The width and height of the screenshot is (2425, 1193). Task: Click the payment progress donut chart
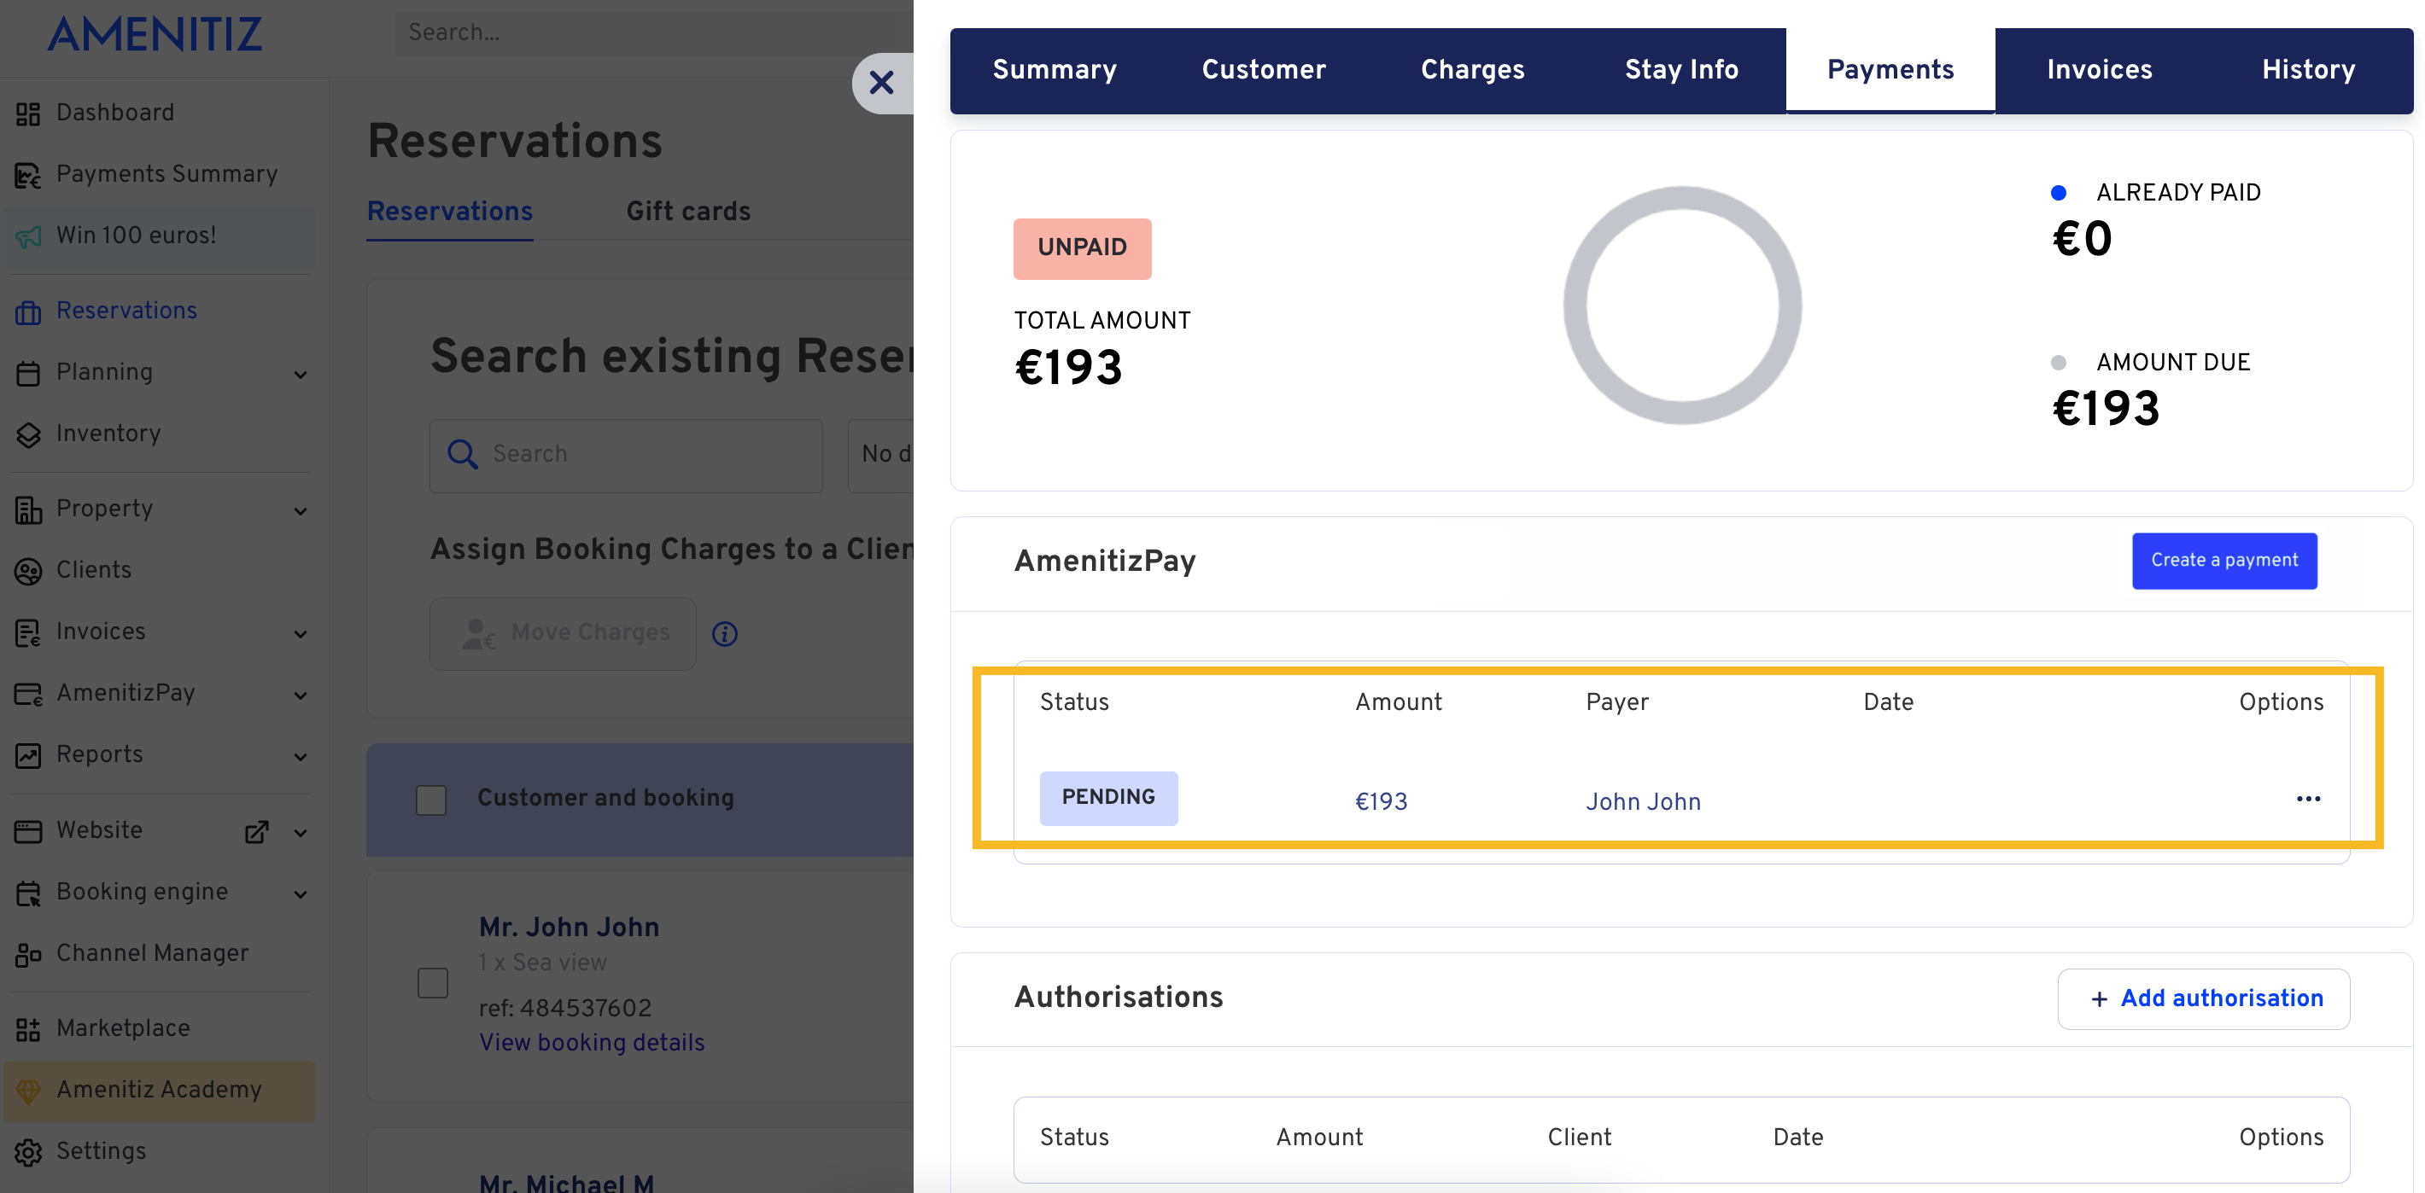(x=1682, y=305)
